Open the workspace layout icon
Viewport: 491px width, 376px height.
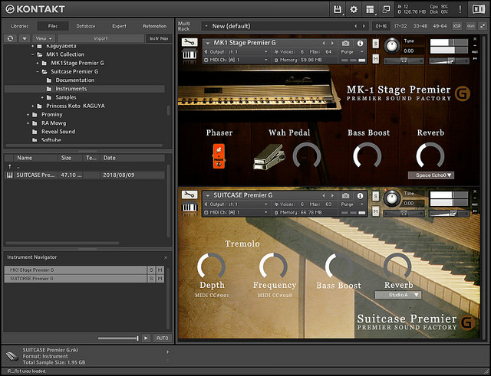[x=370, y=9]
